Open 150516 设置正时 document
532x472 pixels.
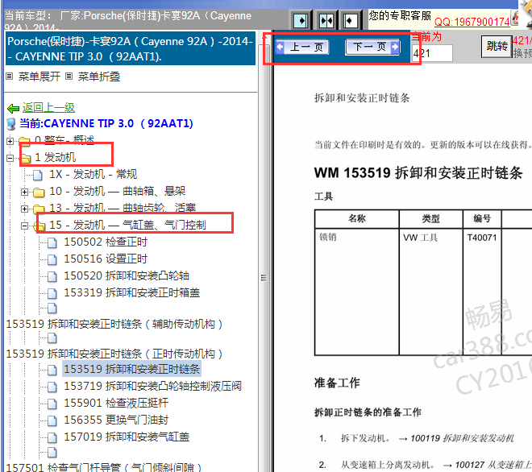106,259
